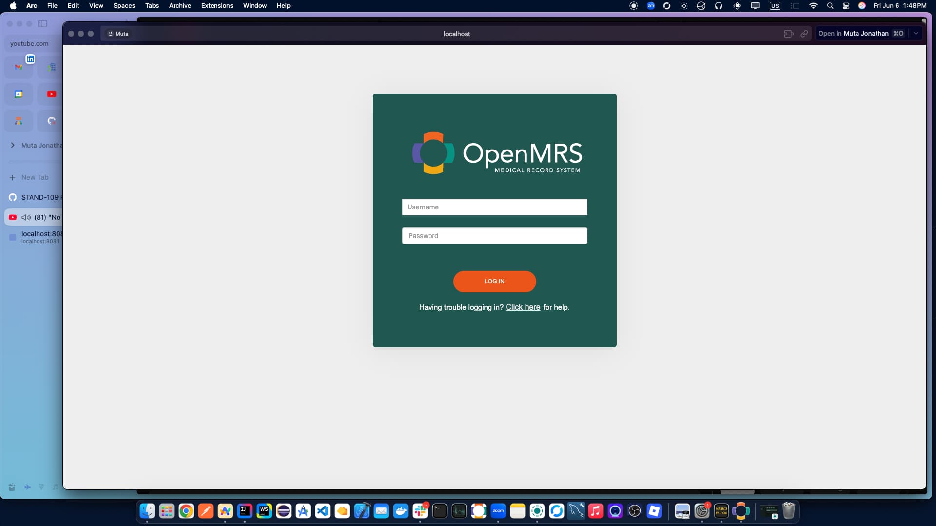The height and width of the screenshot is (526, 936).
Task: Click the OpenMRS logo
Action: (497, 153)
